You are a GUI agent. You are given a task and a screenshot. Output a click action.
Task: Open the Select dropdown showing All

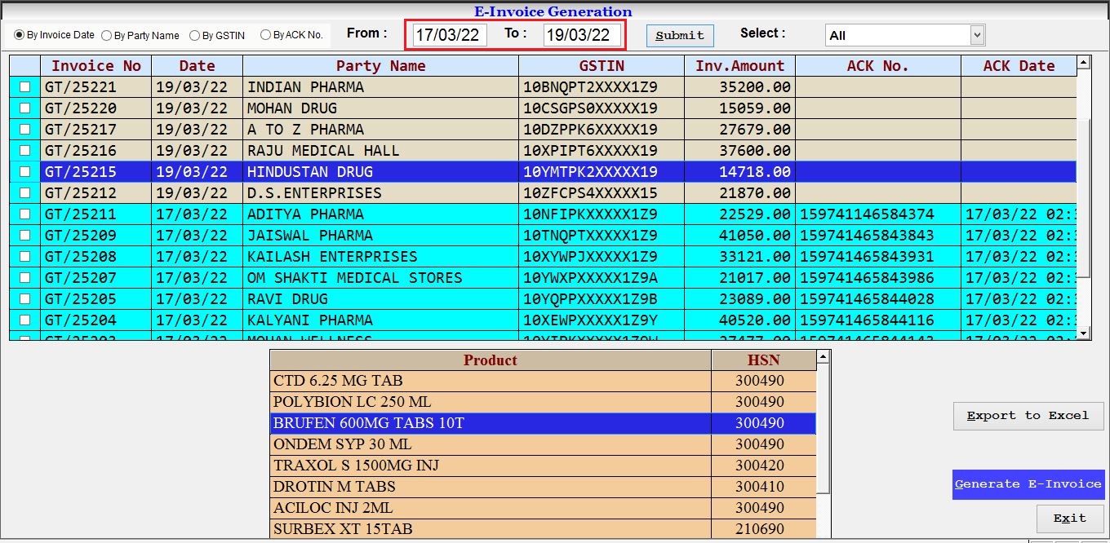[905, 35]
